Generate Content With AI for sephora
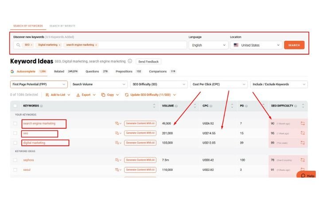Viewport: 319px width, 213px height. click(x=140, y=160)
